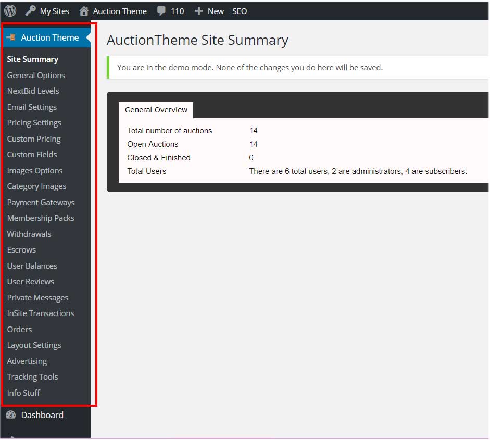The image size is (490, 440).
Task: Open the SEO admin bar menu
Action: [240, 11]
